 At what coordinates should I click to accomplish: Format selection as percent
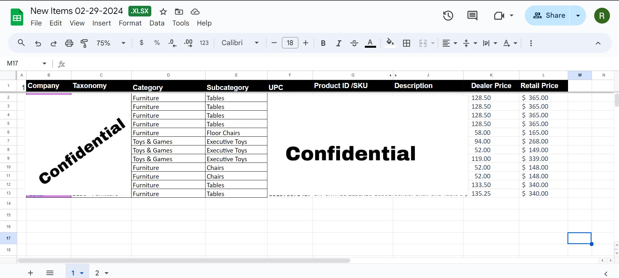click(157, 43)
